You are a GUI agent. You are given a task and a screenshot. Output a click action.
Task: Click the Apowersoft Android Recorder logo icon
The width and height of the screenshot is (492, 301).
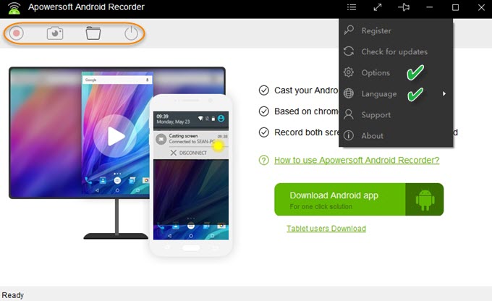14,8
